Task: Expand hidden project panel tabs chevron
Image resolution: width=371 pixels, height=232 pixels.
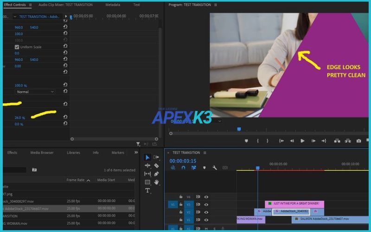Action: [x=136, y=152]
